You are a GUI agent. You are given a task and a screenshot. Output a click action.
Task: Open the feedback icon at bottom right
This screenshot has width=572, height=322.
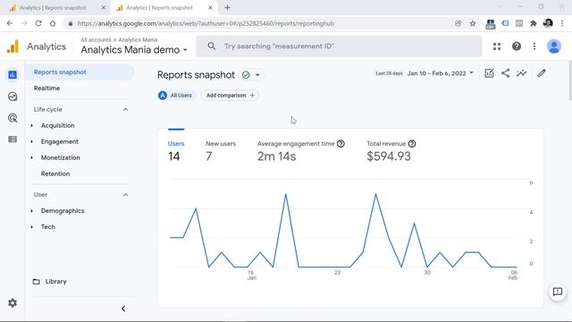[558, 292]
